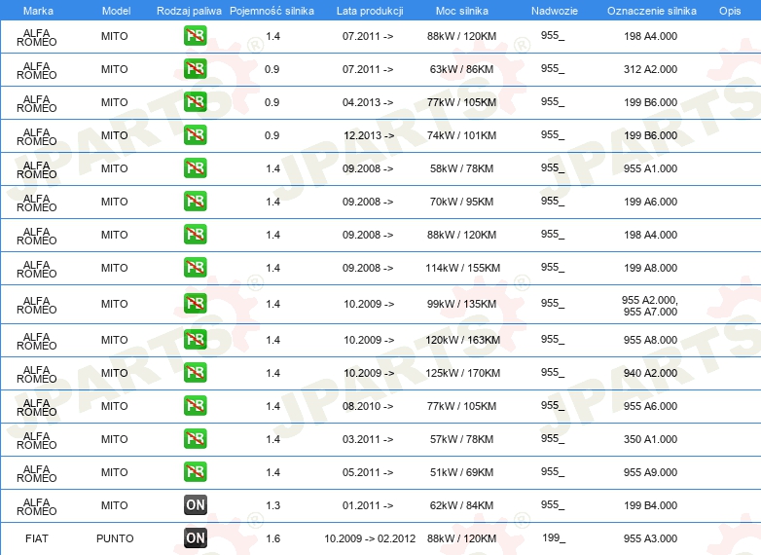Click the petrol icon in the 09.2008 88kW row
Screen dimensions: 761x555
coord(195,234)
